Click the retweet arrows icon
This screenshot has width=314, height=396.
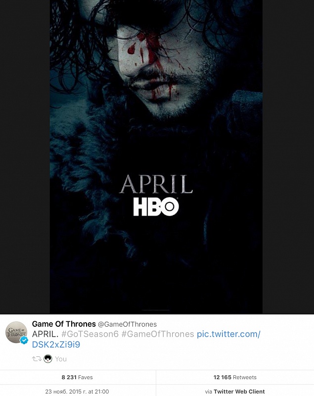click(x=37, y=359)
